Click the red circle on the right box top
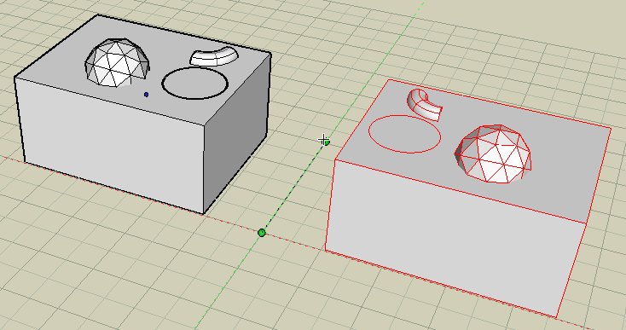The height and width of the screenshot is (330, 626). pyautogui.click(x=404, y=134)
